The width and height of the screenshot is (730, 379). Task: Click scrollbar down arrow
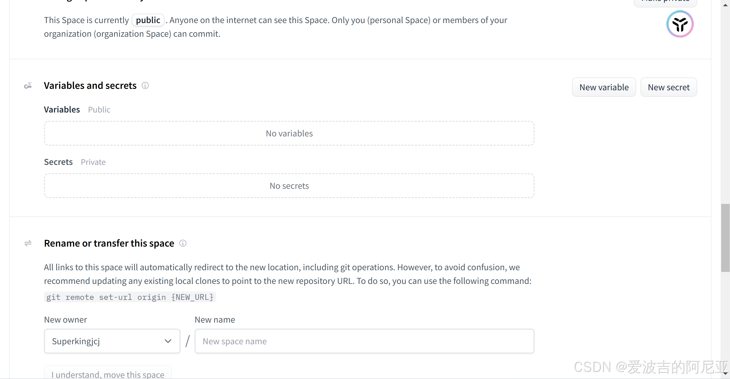point(725,374)
